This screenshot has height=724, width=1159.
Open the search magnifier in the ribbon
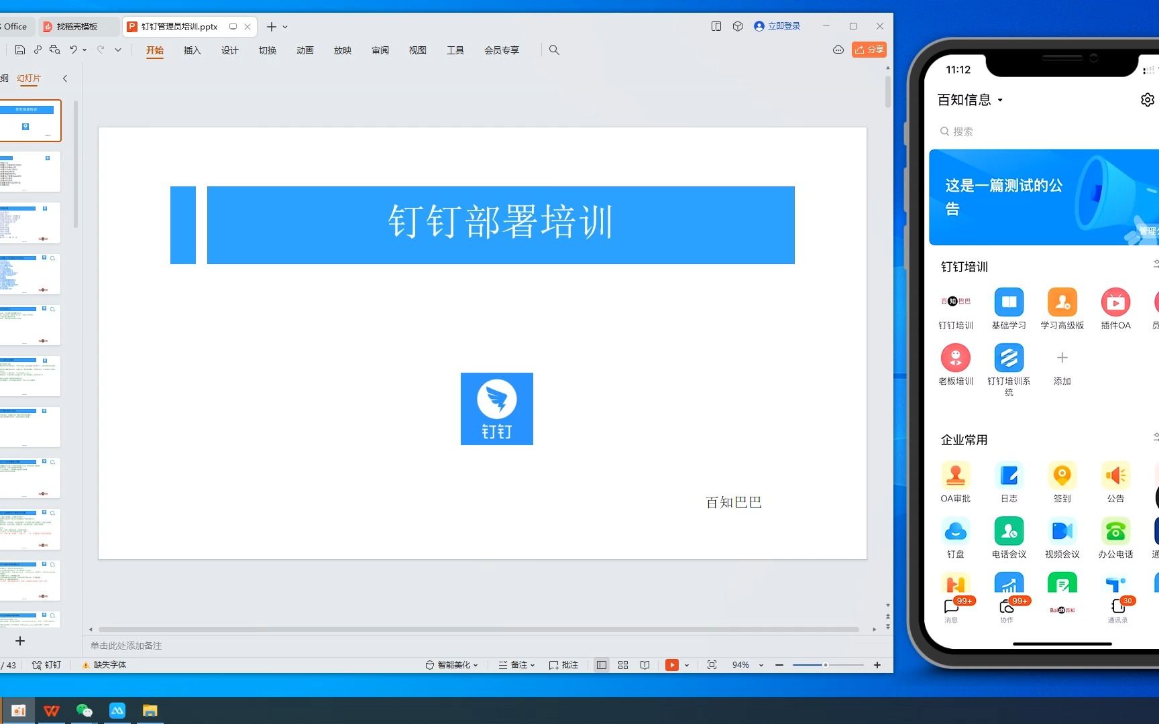554,50
